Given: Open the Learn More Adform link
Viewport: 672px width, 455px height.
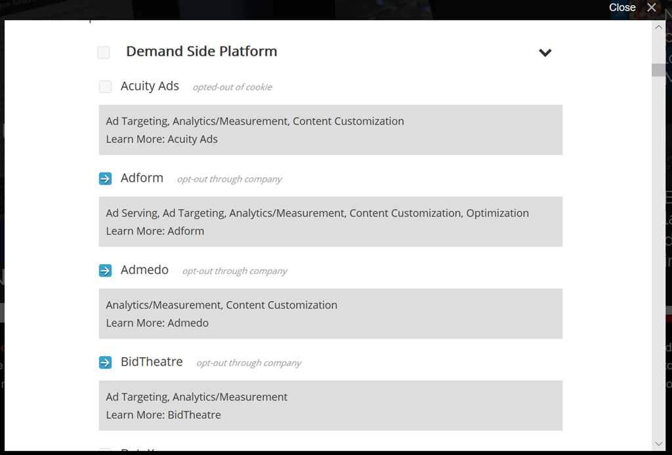Looking at the screenshot, I should click(x=186, y=231).
